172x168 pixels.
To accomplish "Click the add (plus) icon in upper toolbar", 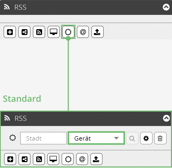I will 10,32.
